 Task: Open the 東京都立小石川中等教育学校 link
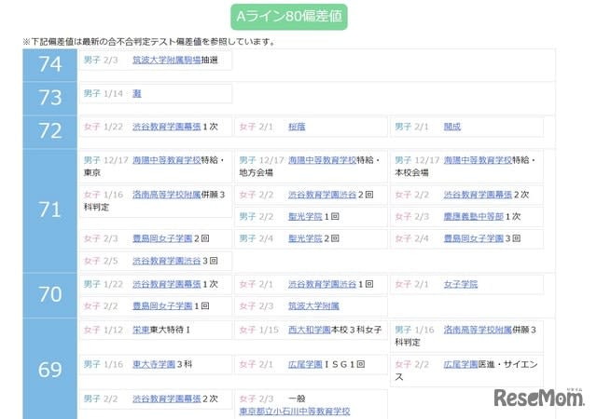295,412
